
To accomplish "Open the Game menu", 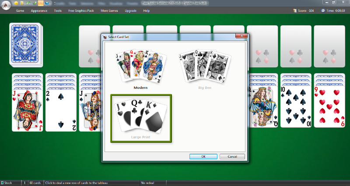I will 20,10.
